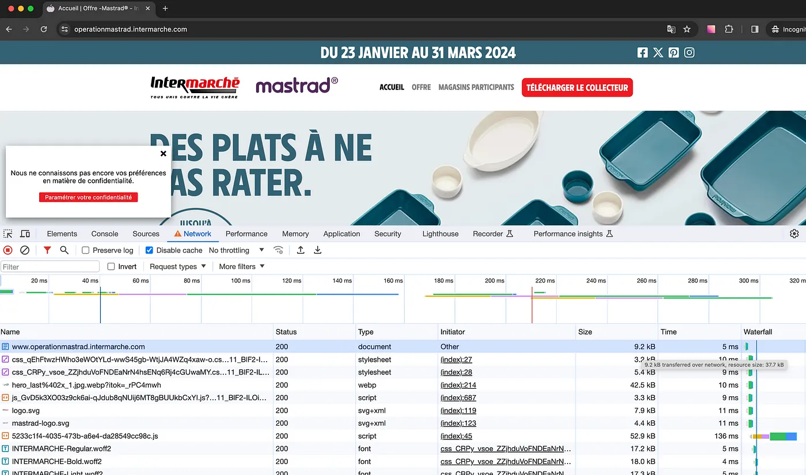Open the Performance insights tab
Screen dimensions: 806x475
(x=573, y=233)
